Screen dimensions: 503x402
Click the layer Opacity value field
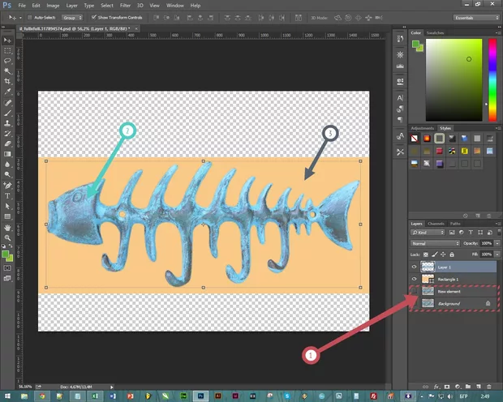[488, 243]
